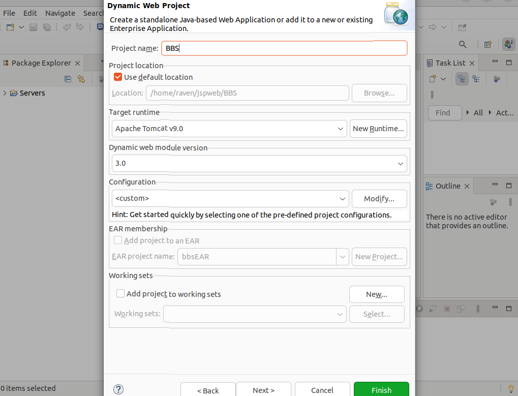Collapse All in Package Explorer
The image size is (518, 396).
pyautogui.click(x=68, y=79)
